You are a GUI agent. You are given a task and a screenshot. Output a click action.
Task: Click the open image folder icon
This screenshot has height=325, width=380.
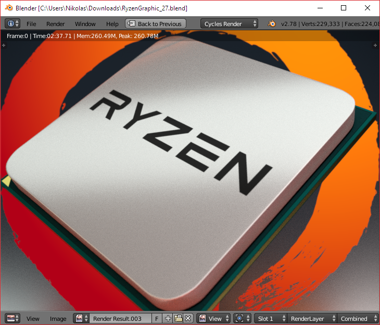coord(178,318)
